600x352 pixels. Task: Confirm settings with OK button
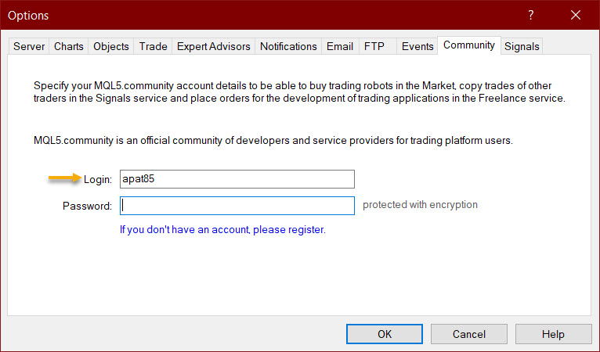tap(385, 334)
